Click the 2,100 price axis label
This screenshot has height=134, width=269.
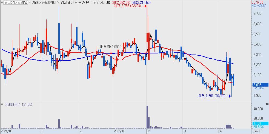[x=257, y=75]
